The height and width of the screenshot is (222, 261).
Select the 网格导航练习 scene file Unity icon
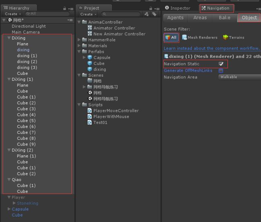[x=90, y=99]
